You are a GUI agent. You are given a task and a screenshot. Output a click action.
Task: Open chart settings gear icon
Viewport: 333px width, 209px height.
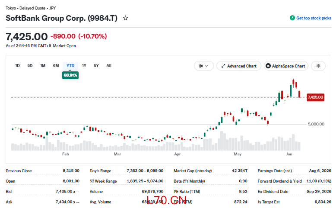(x=318, y=66)
